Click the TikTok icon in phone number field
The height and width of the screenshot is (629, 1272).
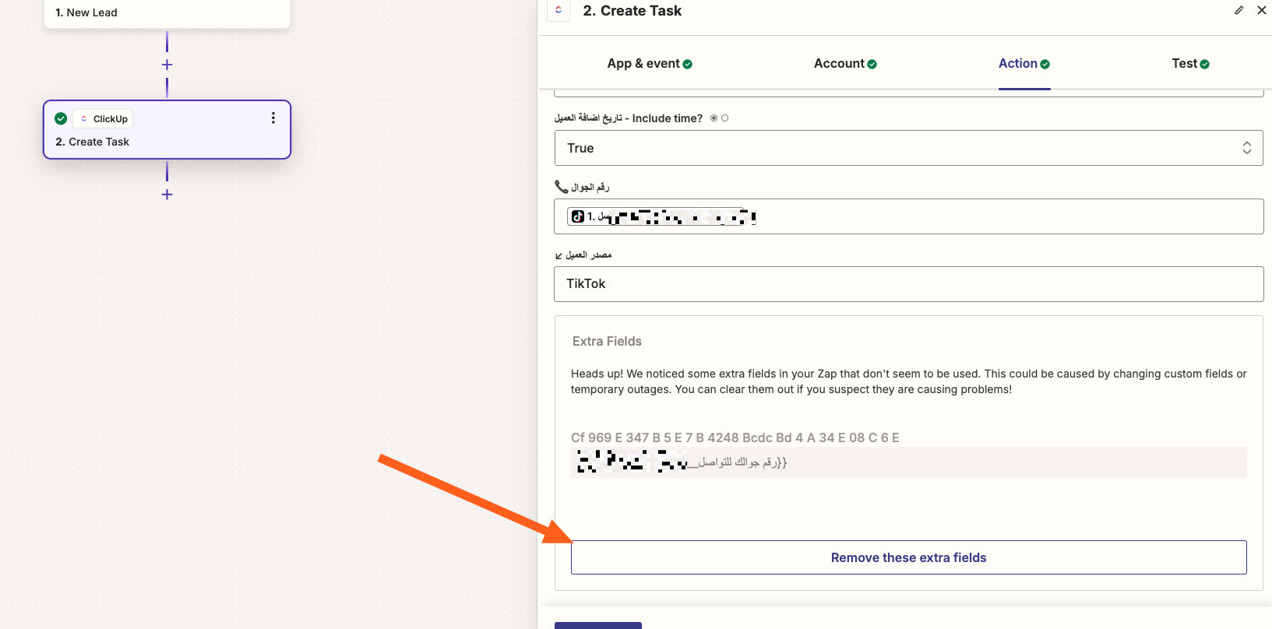[x=577, y=216]
